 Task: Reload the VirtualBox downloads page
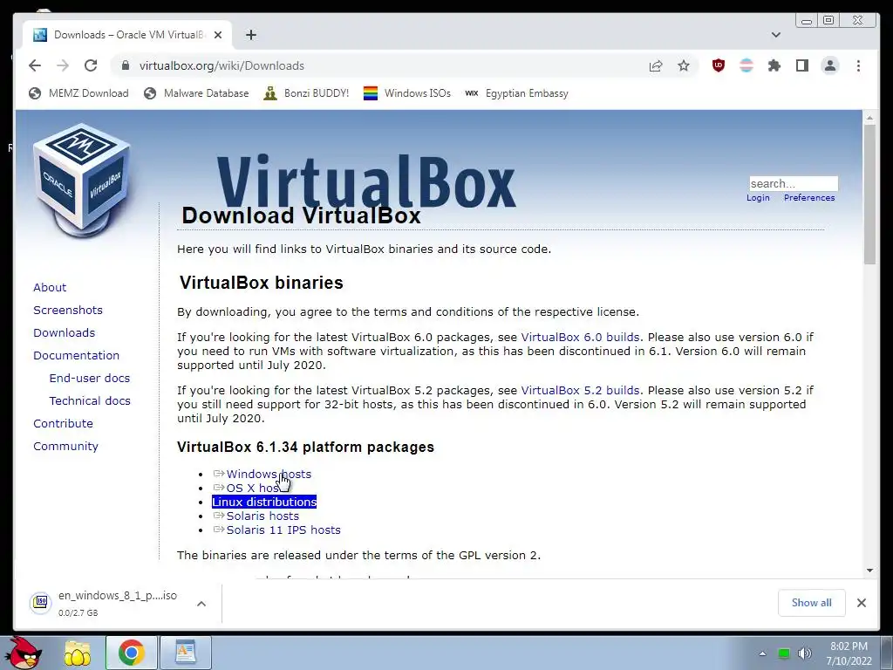click(91, 65)
